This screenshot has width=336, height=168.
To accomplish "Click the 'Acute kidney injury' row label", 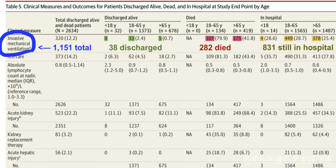I will tap(20, 115).
